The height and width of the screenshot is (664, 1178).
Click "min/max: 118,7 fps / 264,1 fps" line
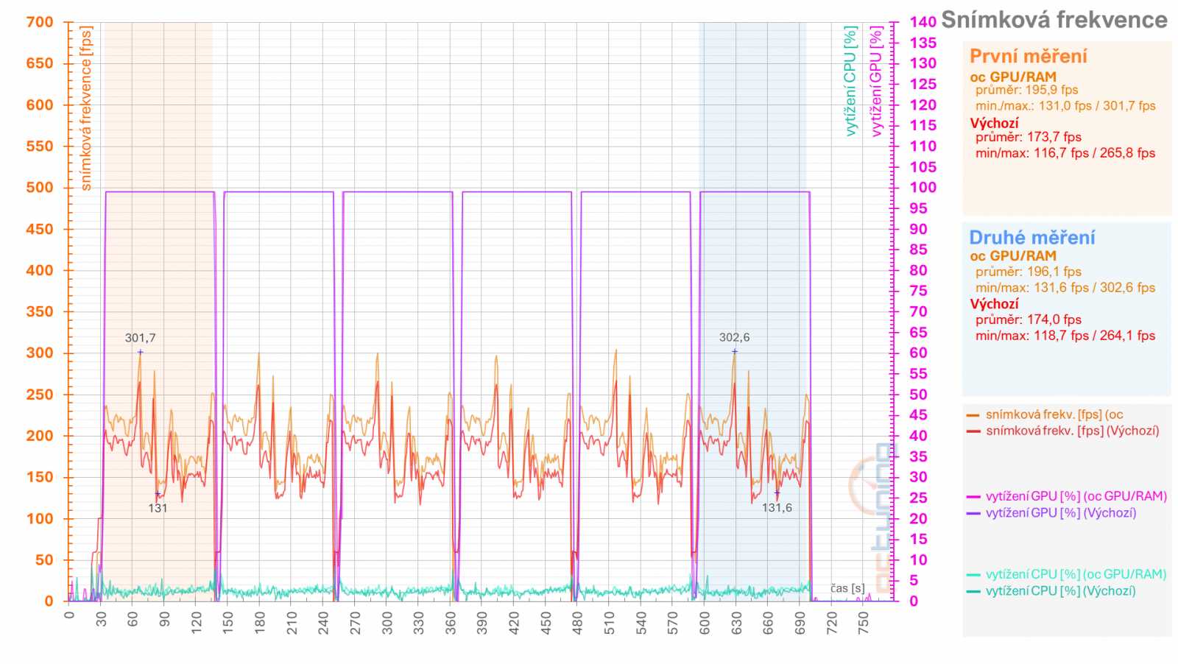(x=1065, y=336)
